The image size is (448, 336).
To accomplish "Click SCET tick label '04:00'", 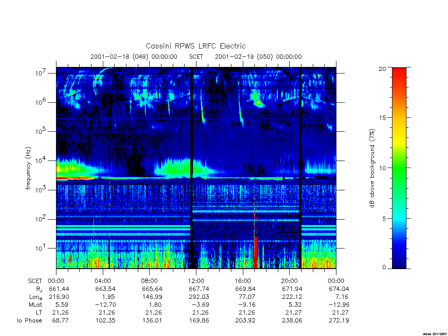I will 103,281.
